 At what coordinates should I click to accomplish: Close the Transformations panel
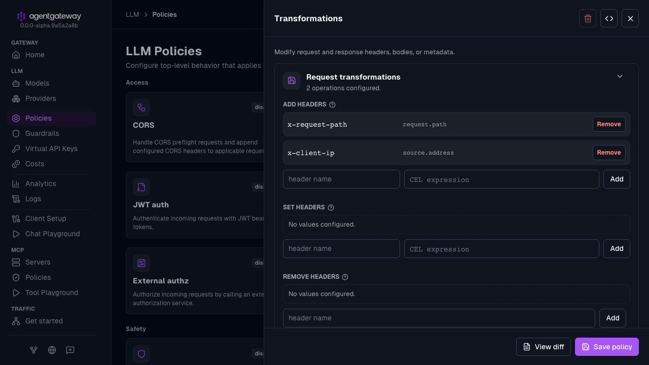[x=630, y=18]
